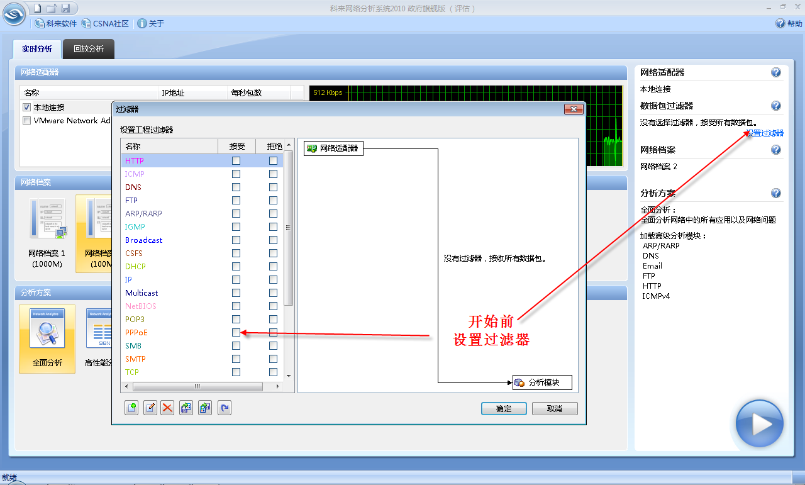Open the 设置过滤器 link in right panel
The image size is (805, 485).
tap(766, 133)
